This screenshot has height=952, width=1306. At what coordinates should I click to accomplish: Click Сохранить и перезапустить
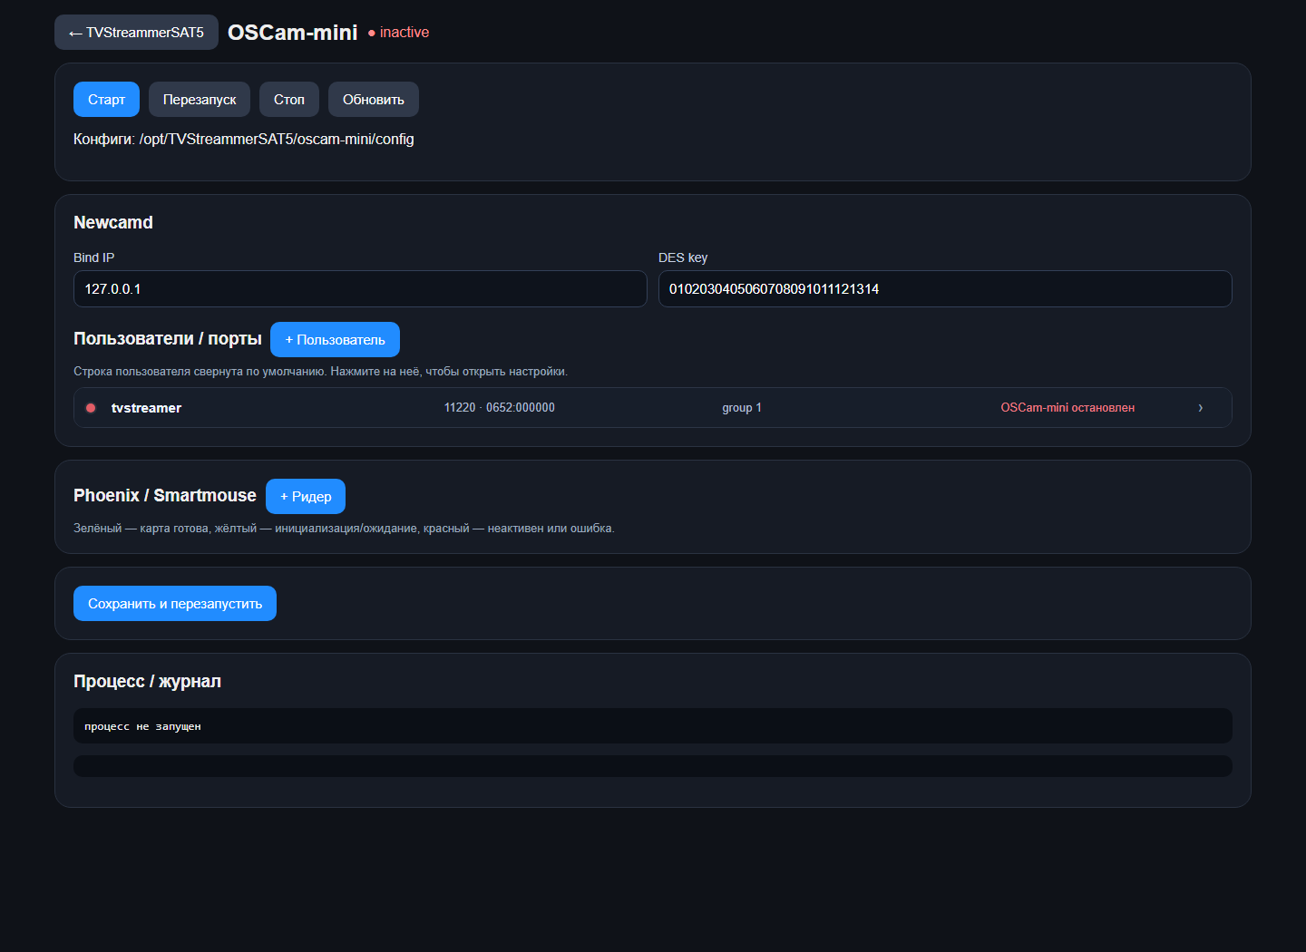[x=175, y=604]
